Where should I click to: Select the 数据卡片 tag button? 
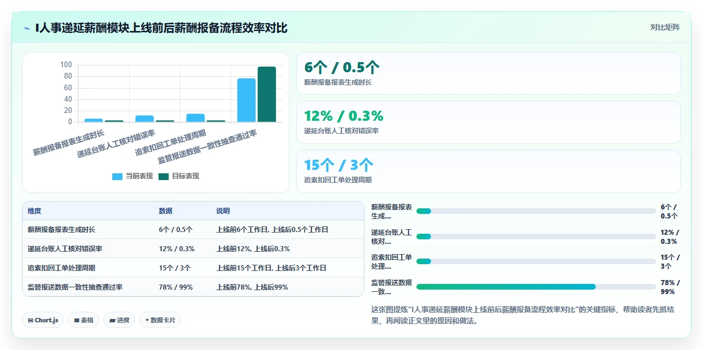(160, 320)
